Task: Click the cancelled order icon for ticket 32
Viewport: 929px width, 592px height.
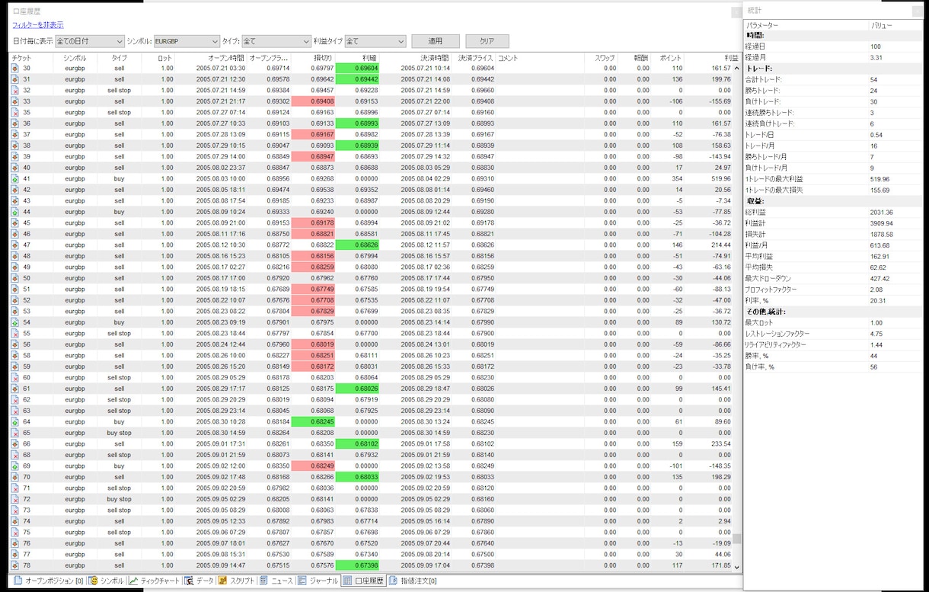Action: (x=14, y=91)
